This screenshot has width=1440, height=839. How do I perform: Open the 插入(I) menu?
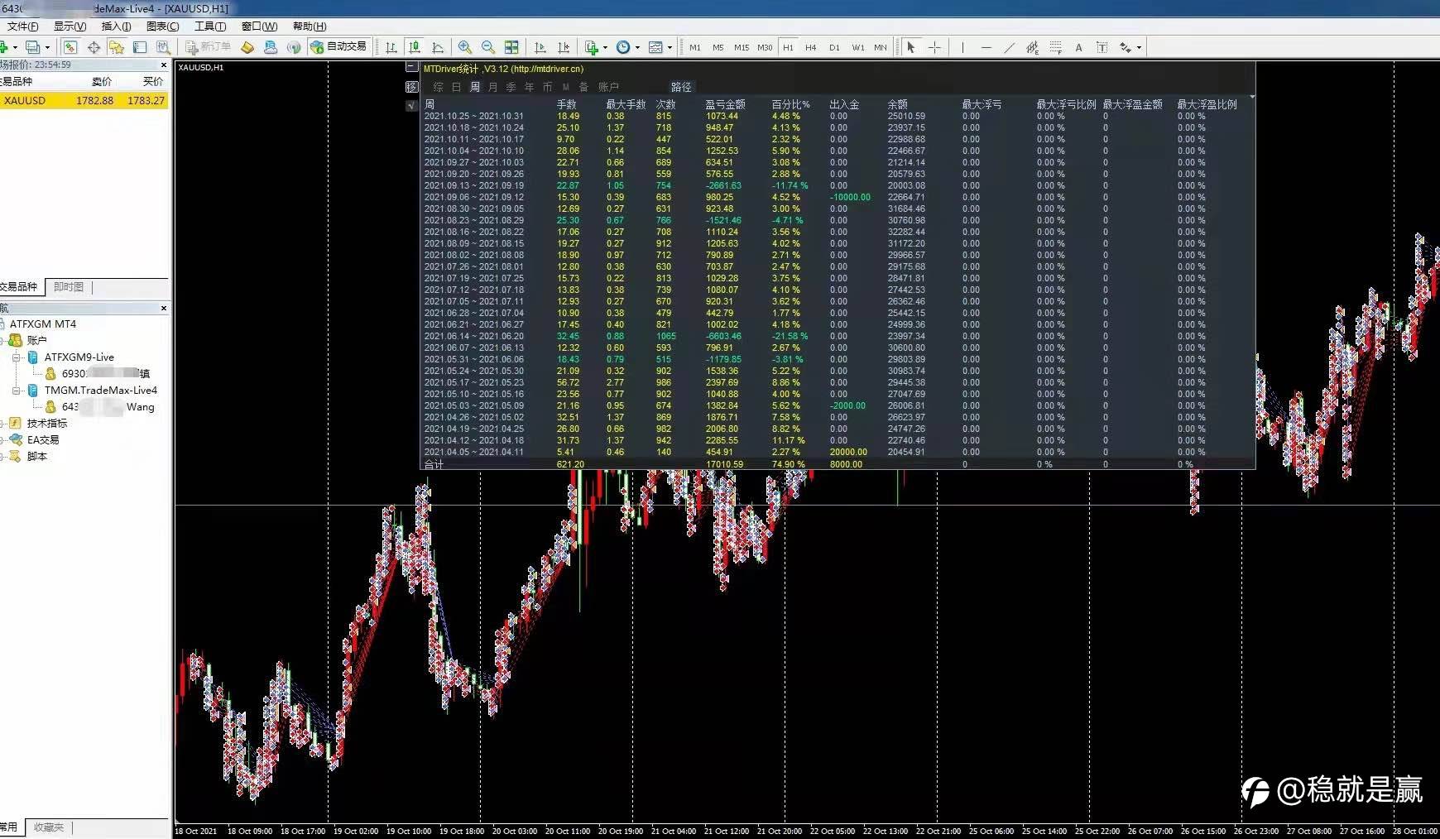point(116,26)
